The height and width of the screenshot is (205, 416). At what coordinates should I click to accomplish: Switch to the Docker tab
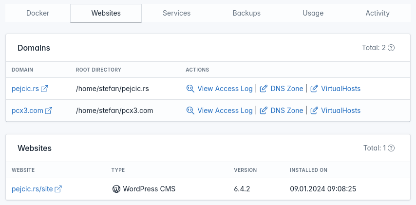click(38, 13)
